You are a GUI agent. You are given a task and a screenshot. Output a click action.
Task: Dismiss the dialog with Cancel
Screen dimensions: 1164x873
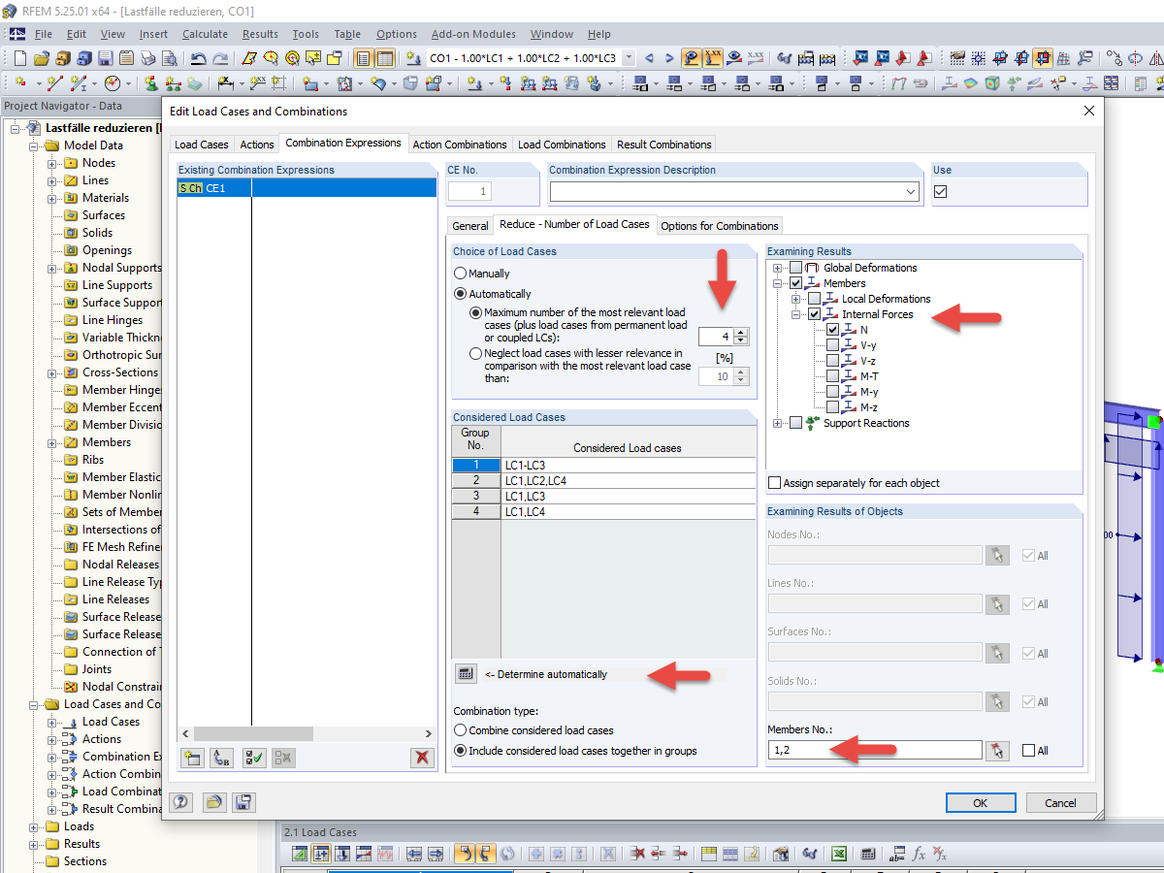coord(1060,802)
